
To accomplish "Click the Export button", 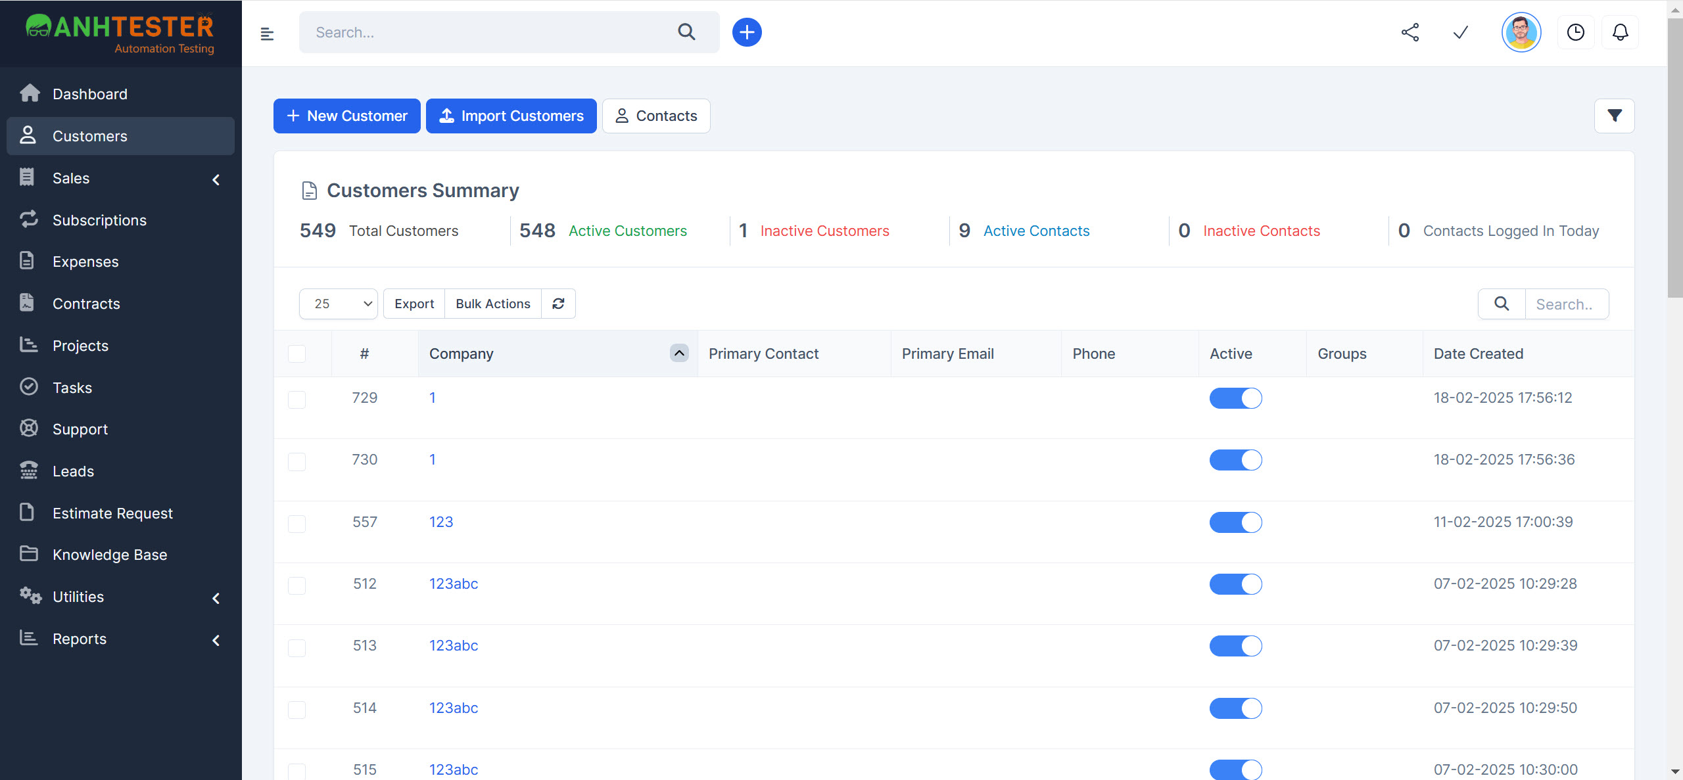I will [x=414, y=304].
